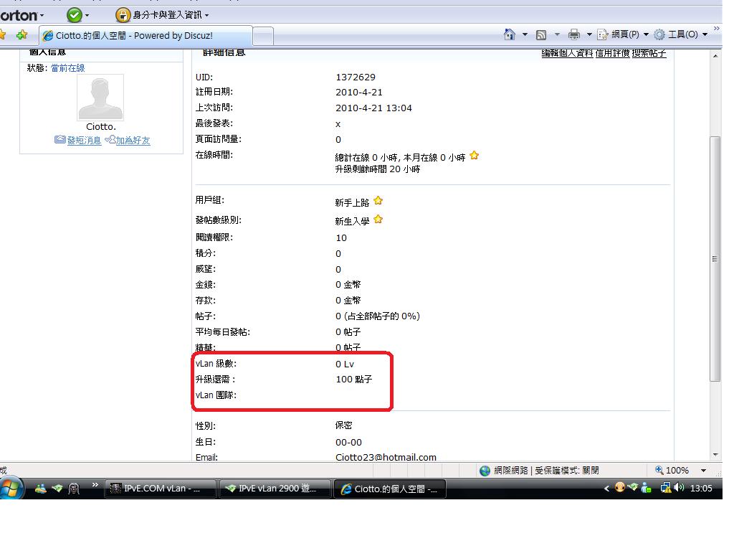Show hidden system tray icons arrow
The height and width of the screenshot is (551, 734).
click(606, 488)
